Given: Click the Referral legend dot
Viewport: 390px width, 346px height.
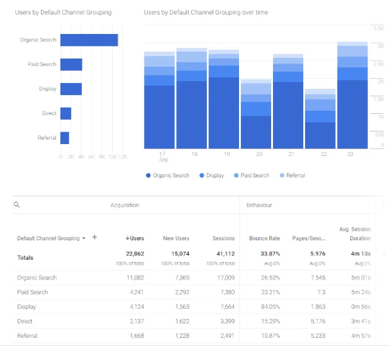Looking at the screenshot, I should [281, 176].
